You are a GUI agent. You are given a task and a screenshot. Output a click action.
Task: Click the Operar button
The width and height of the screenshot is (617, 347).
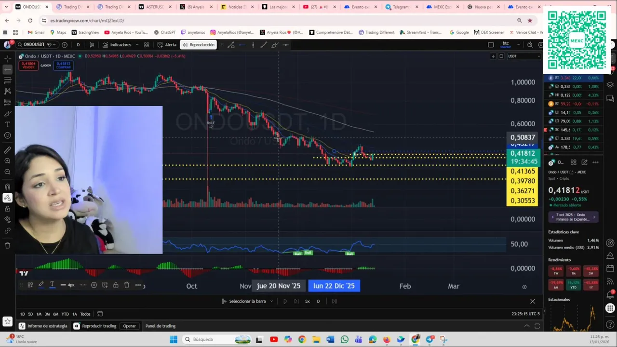click(x=129, y=326)
